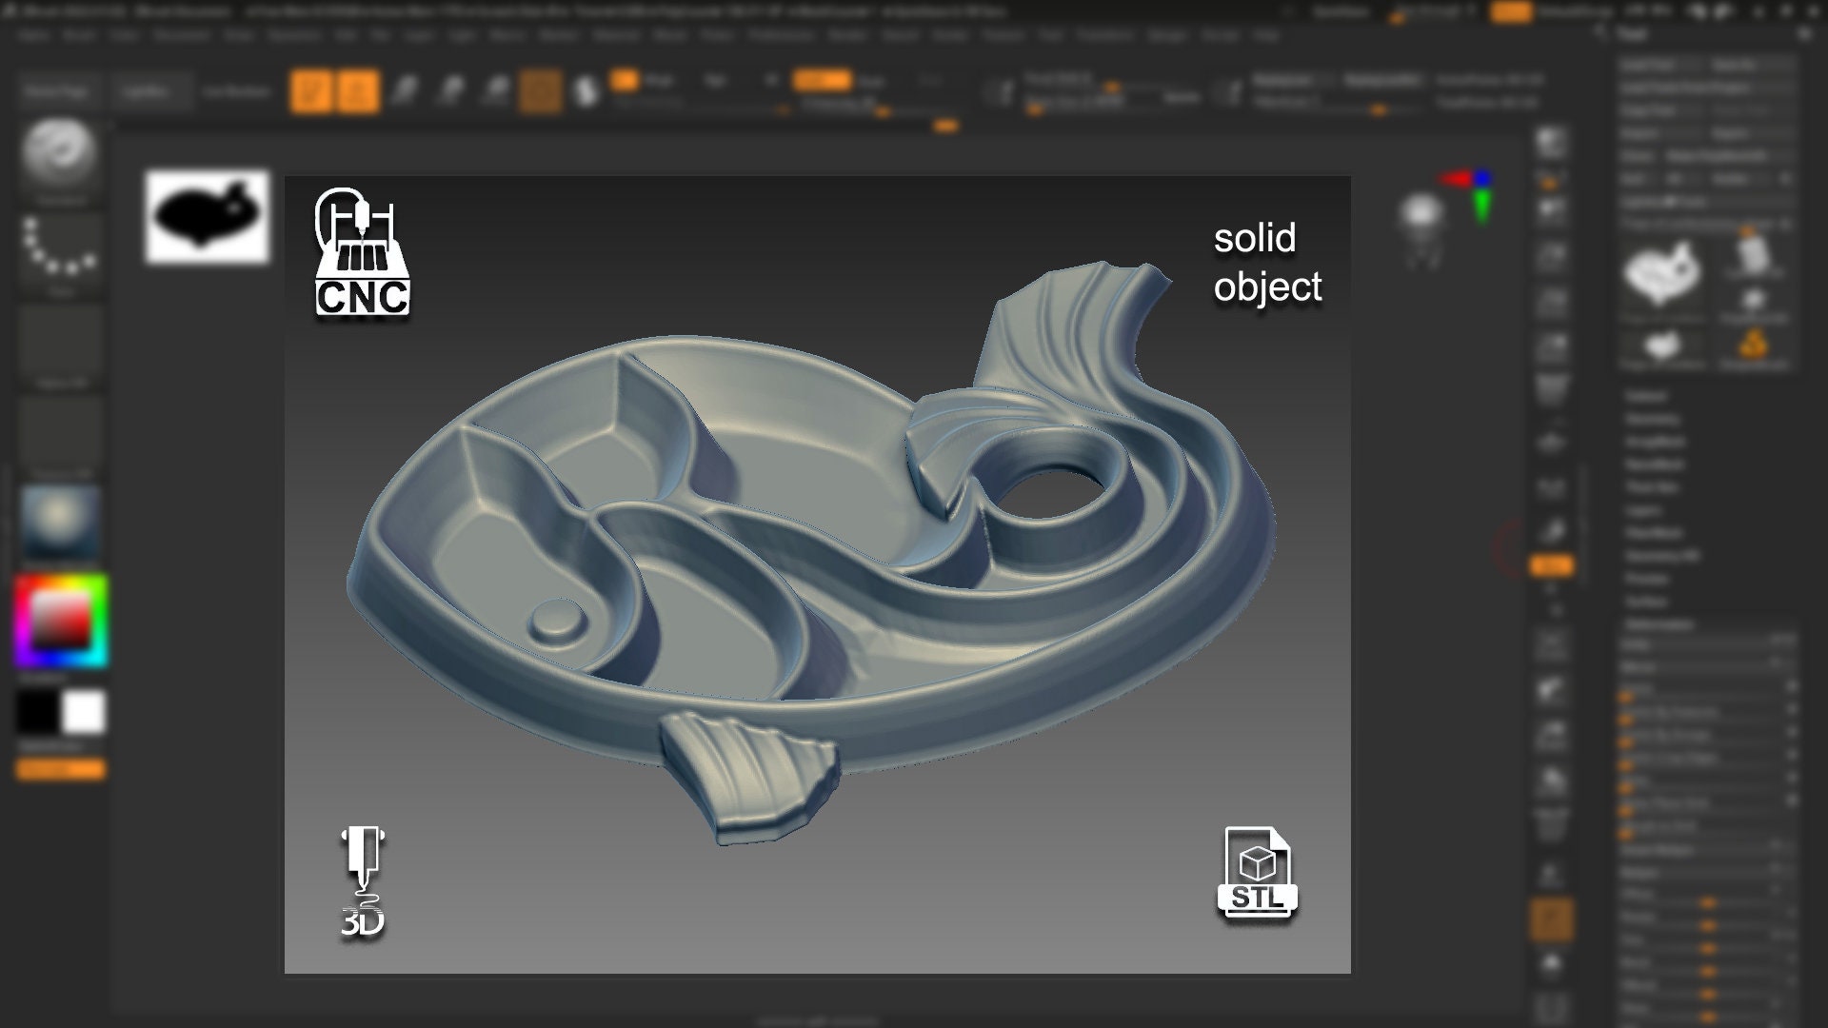The image size is (1828, 1028).
Task: Click the STL file icon
Action: (x=1258, y=873)
